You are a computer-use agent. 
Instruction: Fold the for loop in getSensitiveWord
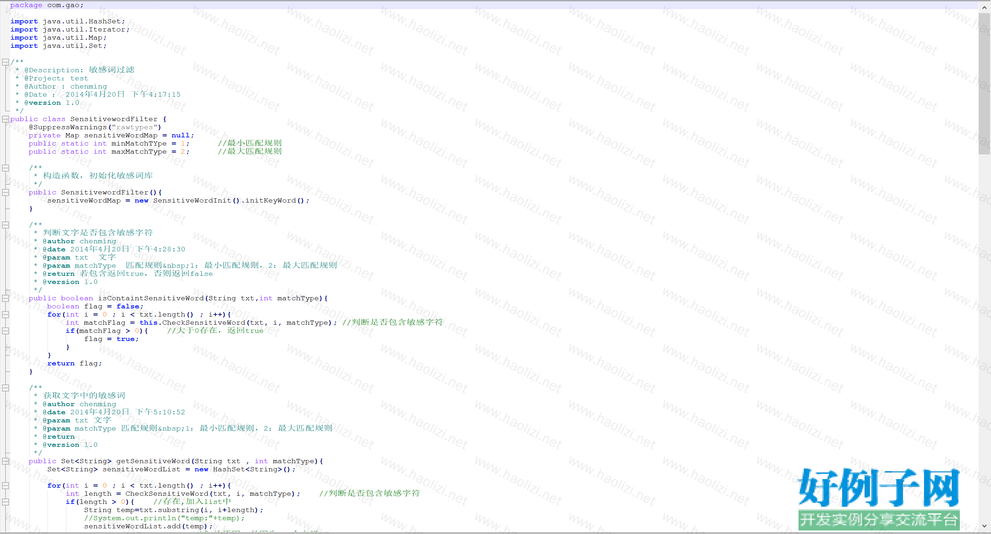point(5,486)
